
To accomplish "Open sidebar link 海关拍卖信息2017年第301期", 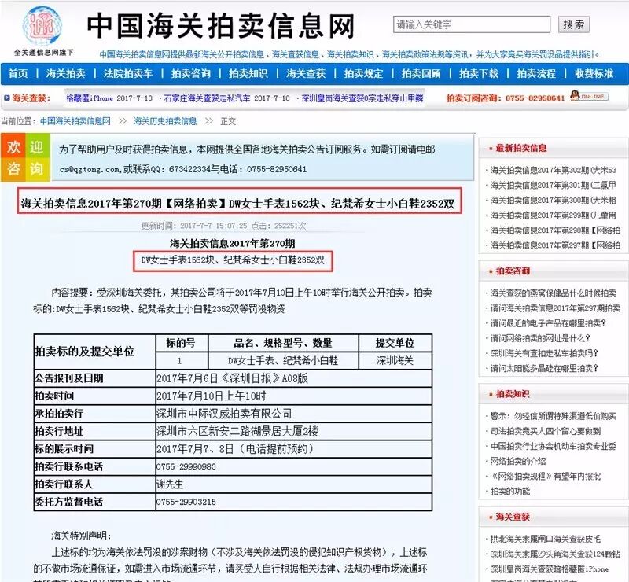I will pos(554,185).
